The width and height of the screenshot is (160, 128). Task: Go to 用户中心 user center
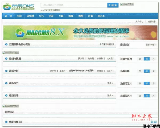139,22
